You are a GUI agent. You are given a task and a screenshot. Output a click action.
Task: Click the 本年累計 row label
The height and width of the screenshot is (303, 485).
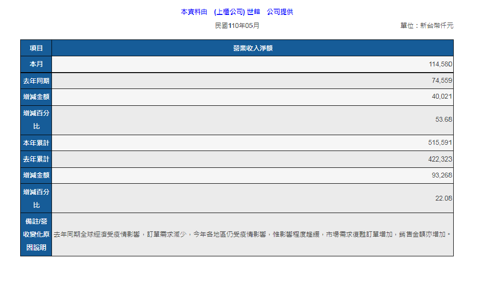(x=36, y=143)
